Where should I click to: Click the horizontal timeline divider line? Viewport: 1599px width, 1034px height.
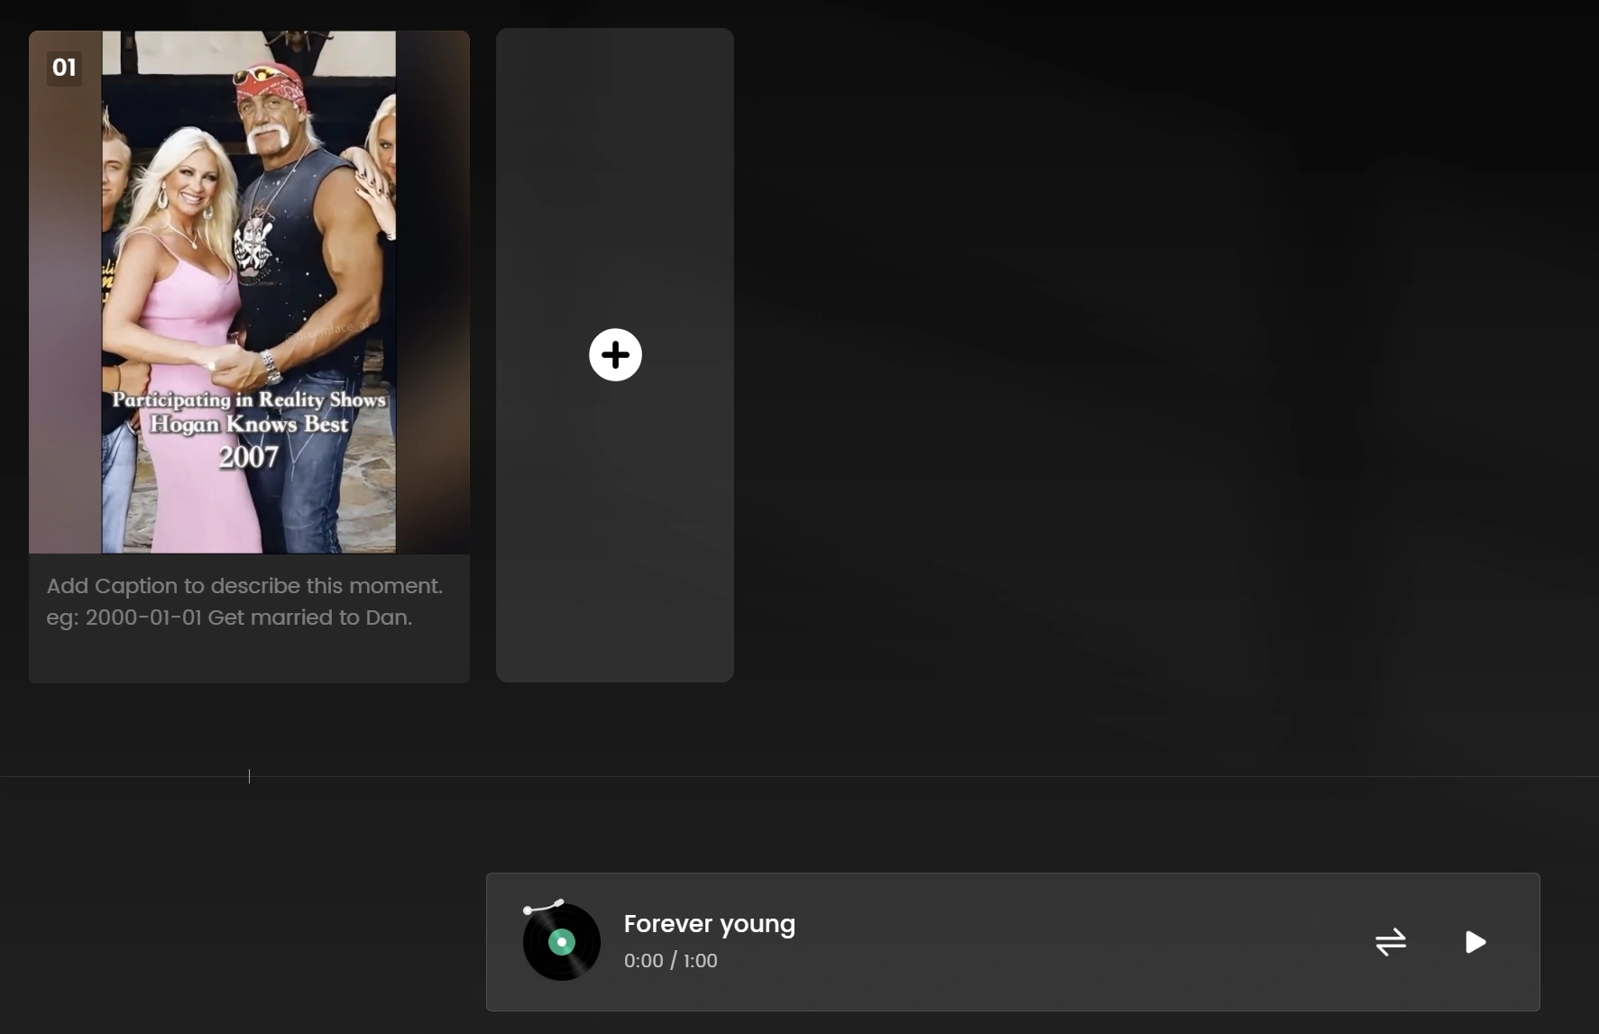902,776
